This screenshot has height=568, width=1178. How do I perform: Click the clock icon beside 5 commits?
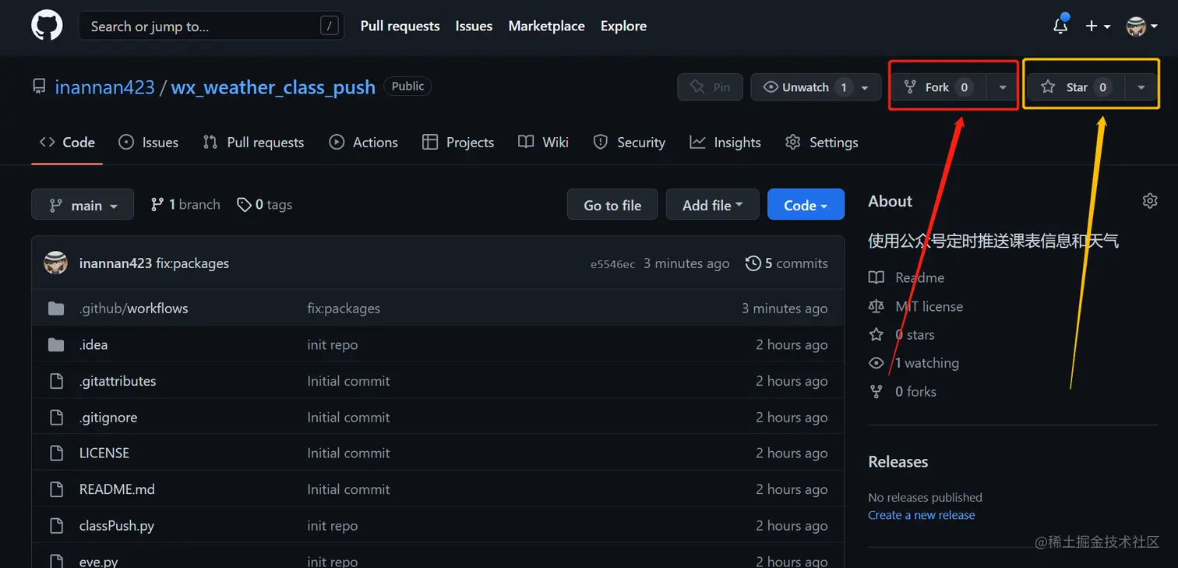(x=753, y=263)
